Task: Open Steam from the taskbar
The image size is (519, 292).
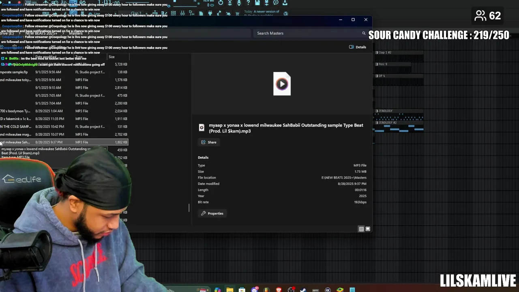Action: (303, 289)
